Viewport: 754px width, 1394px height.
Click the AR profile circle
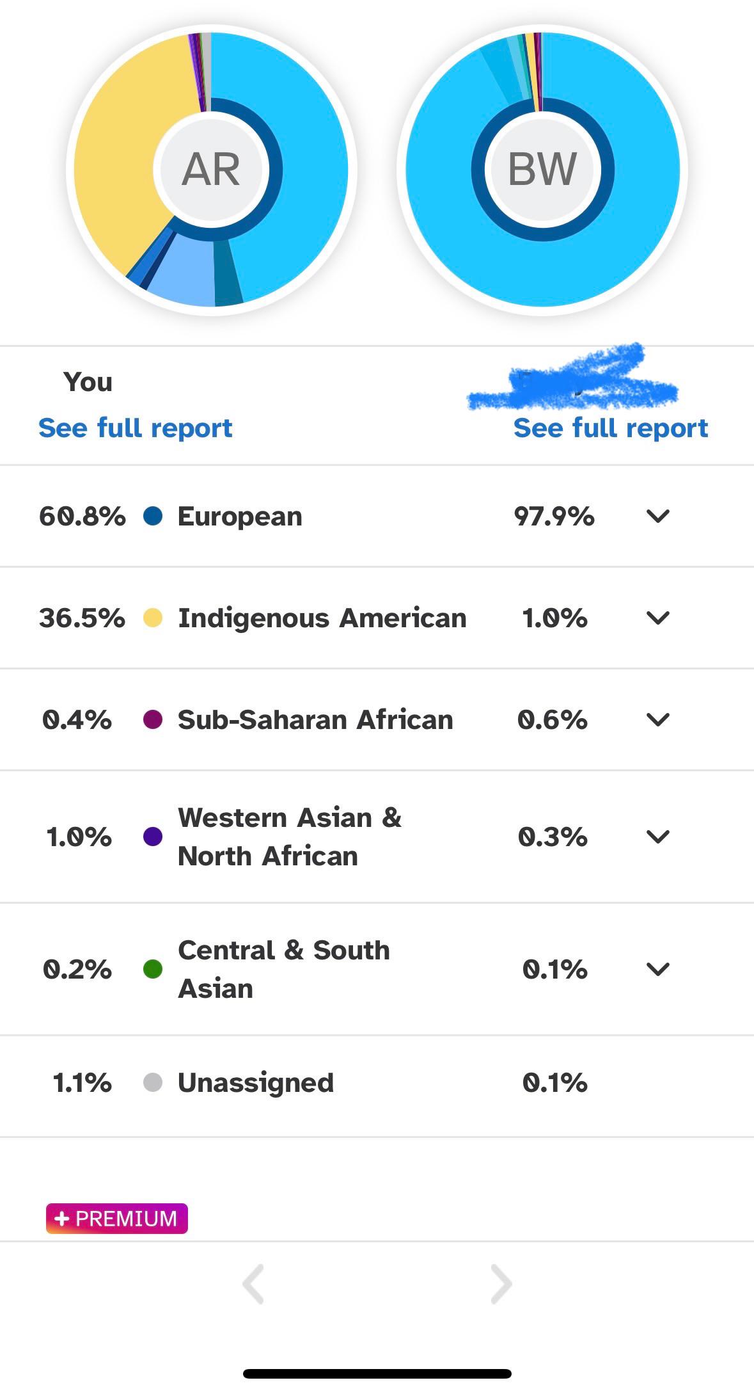point(211,170)
